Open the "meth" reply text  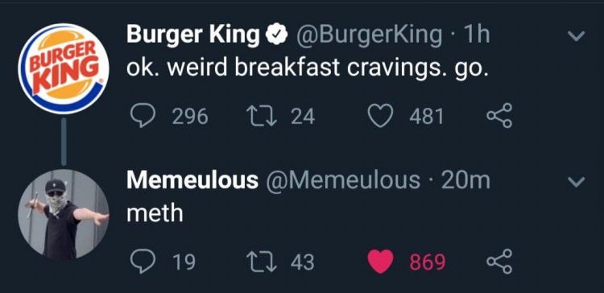[x=155, y=213]
